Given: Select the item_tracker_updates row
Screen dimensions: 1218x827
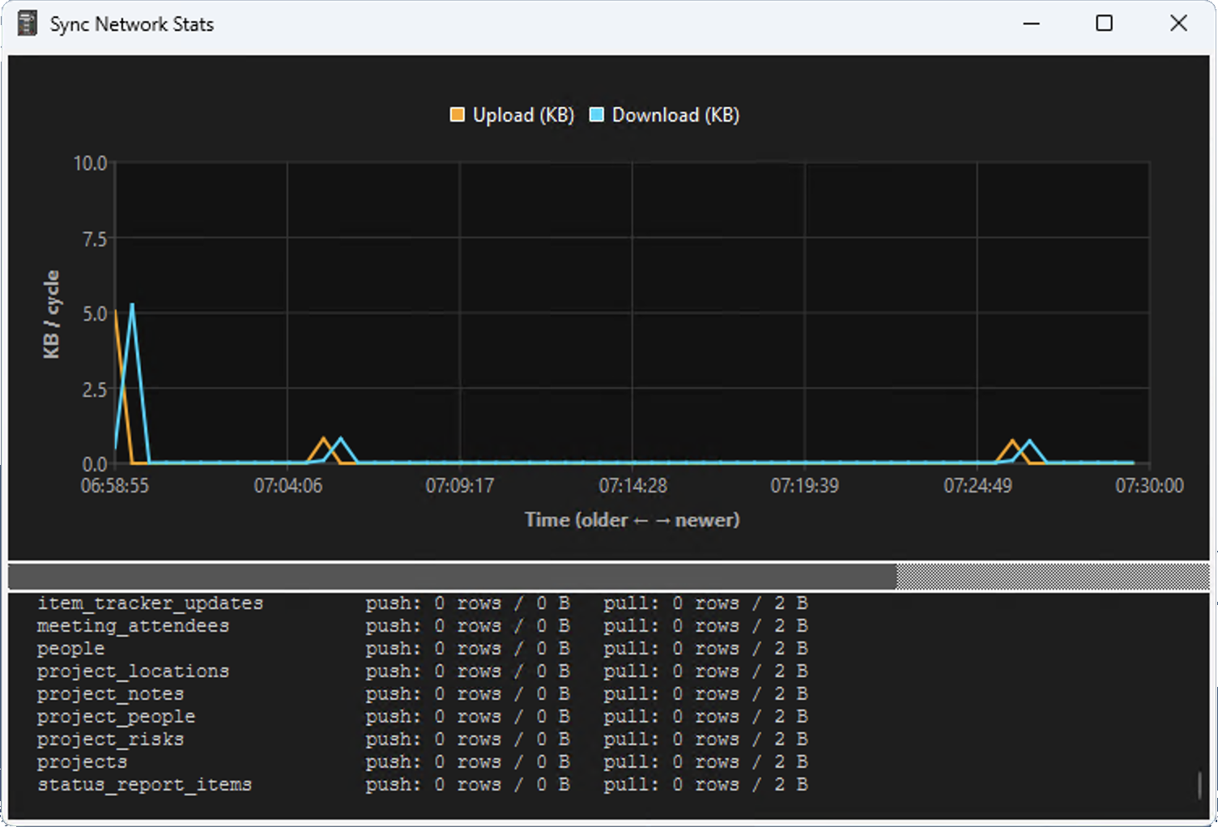Looking at the screenshot, I should click(x=423, y=603).
